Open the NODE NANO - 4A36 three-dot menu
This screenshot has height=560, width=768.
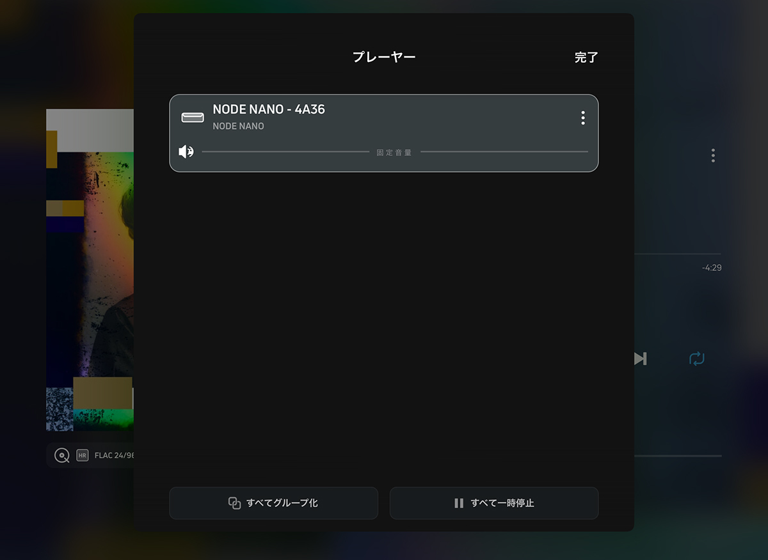coord(582,118)
